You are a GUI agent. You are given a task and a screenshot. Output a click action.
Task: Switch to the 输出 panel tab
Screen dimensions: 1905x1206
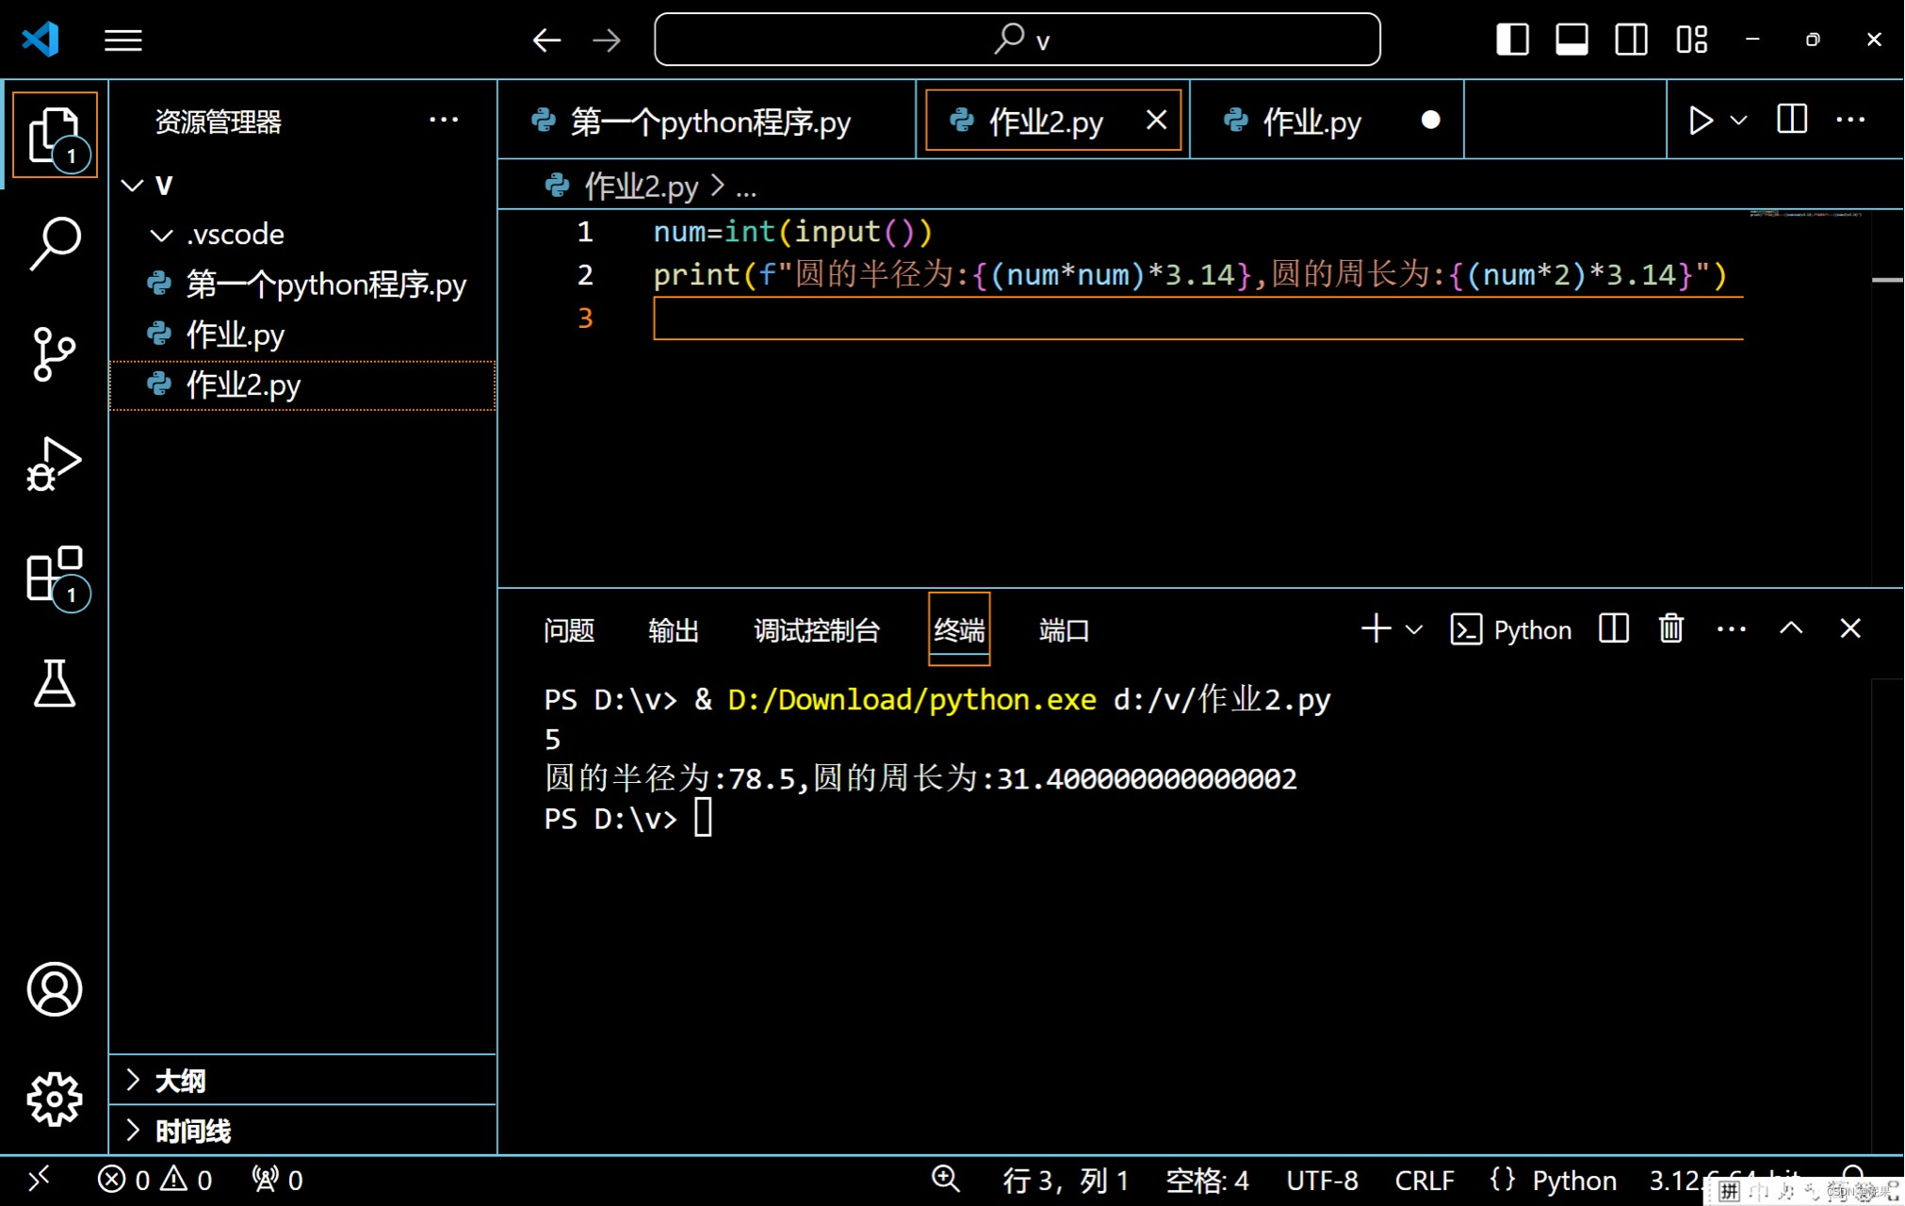(674, 629)
